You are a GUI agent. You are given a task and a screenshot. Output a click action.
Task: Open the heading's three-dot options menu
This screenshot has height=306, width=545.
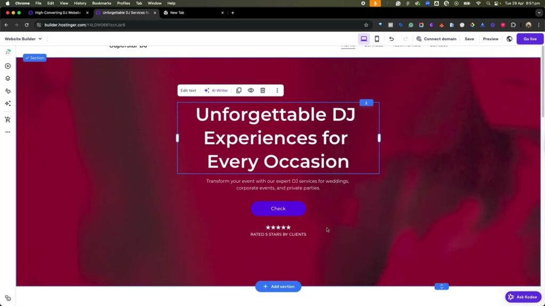coord(277,90)
